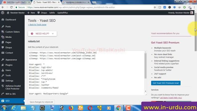Image resolution: width=197 pixels, height=111 pixels.
Task: Open Tools in the sidebar
Action: [x=8, y=75]
